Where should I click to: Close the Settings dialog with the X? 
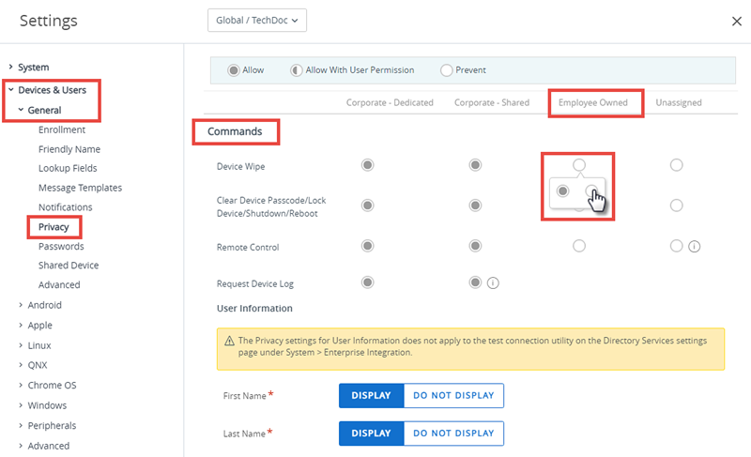click(737, 21)
